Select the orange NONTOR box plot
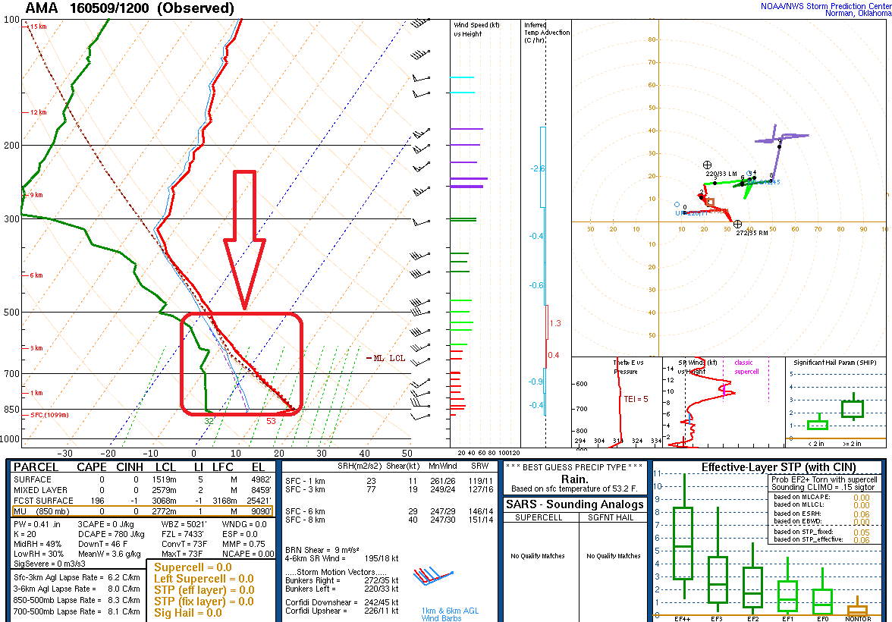This screenshot has width=892, height=622. pyautogui.click(x=857, y=609)
